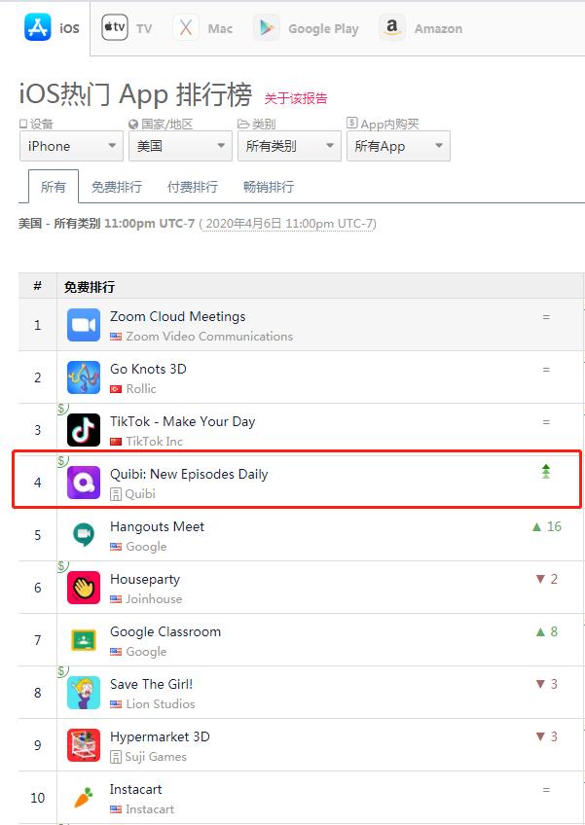The width and height of the screenshot is (585, 825).
Task: Click the Quibi app icon
Action: click(82, 483)
